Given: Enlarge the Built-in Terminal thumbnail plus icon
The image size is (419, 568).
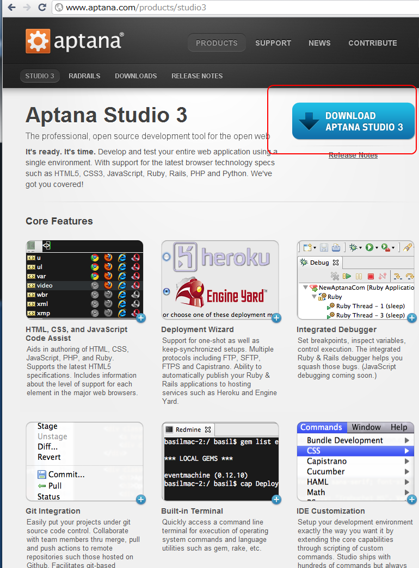Looking at the screenshot, I should (x=276, y=500).
